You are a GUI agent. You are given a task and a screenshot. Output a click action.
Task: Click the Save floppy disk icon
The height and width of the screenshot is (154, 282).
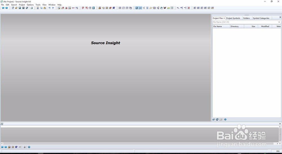(x=20, y=8)
